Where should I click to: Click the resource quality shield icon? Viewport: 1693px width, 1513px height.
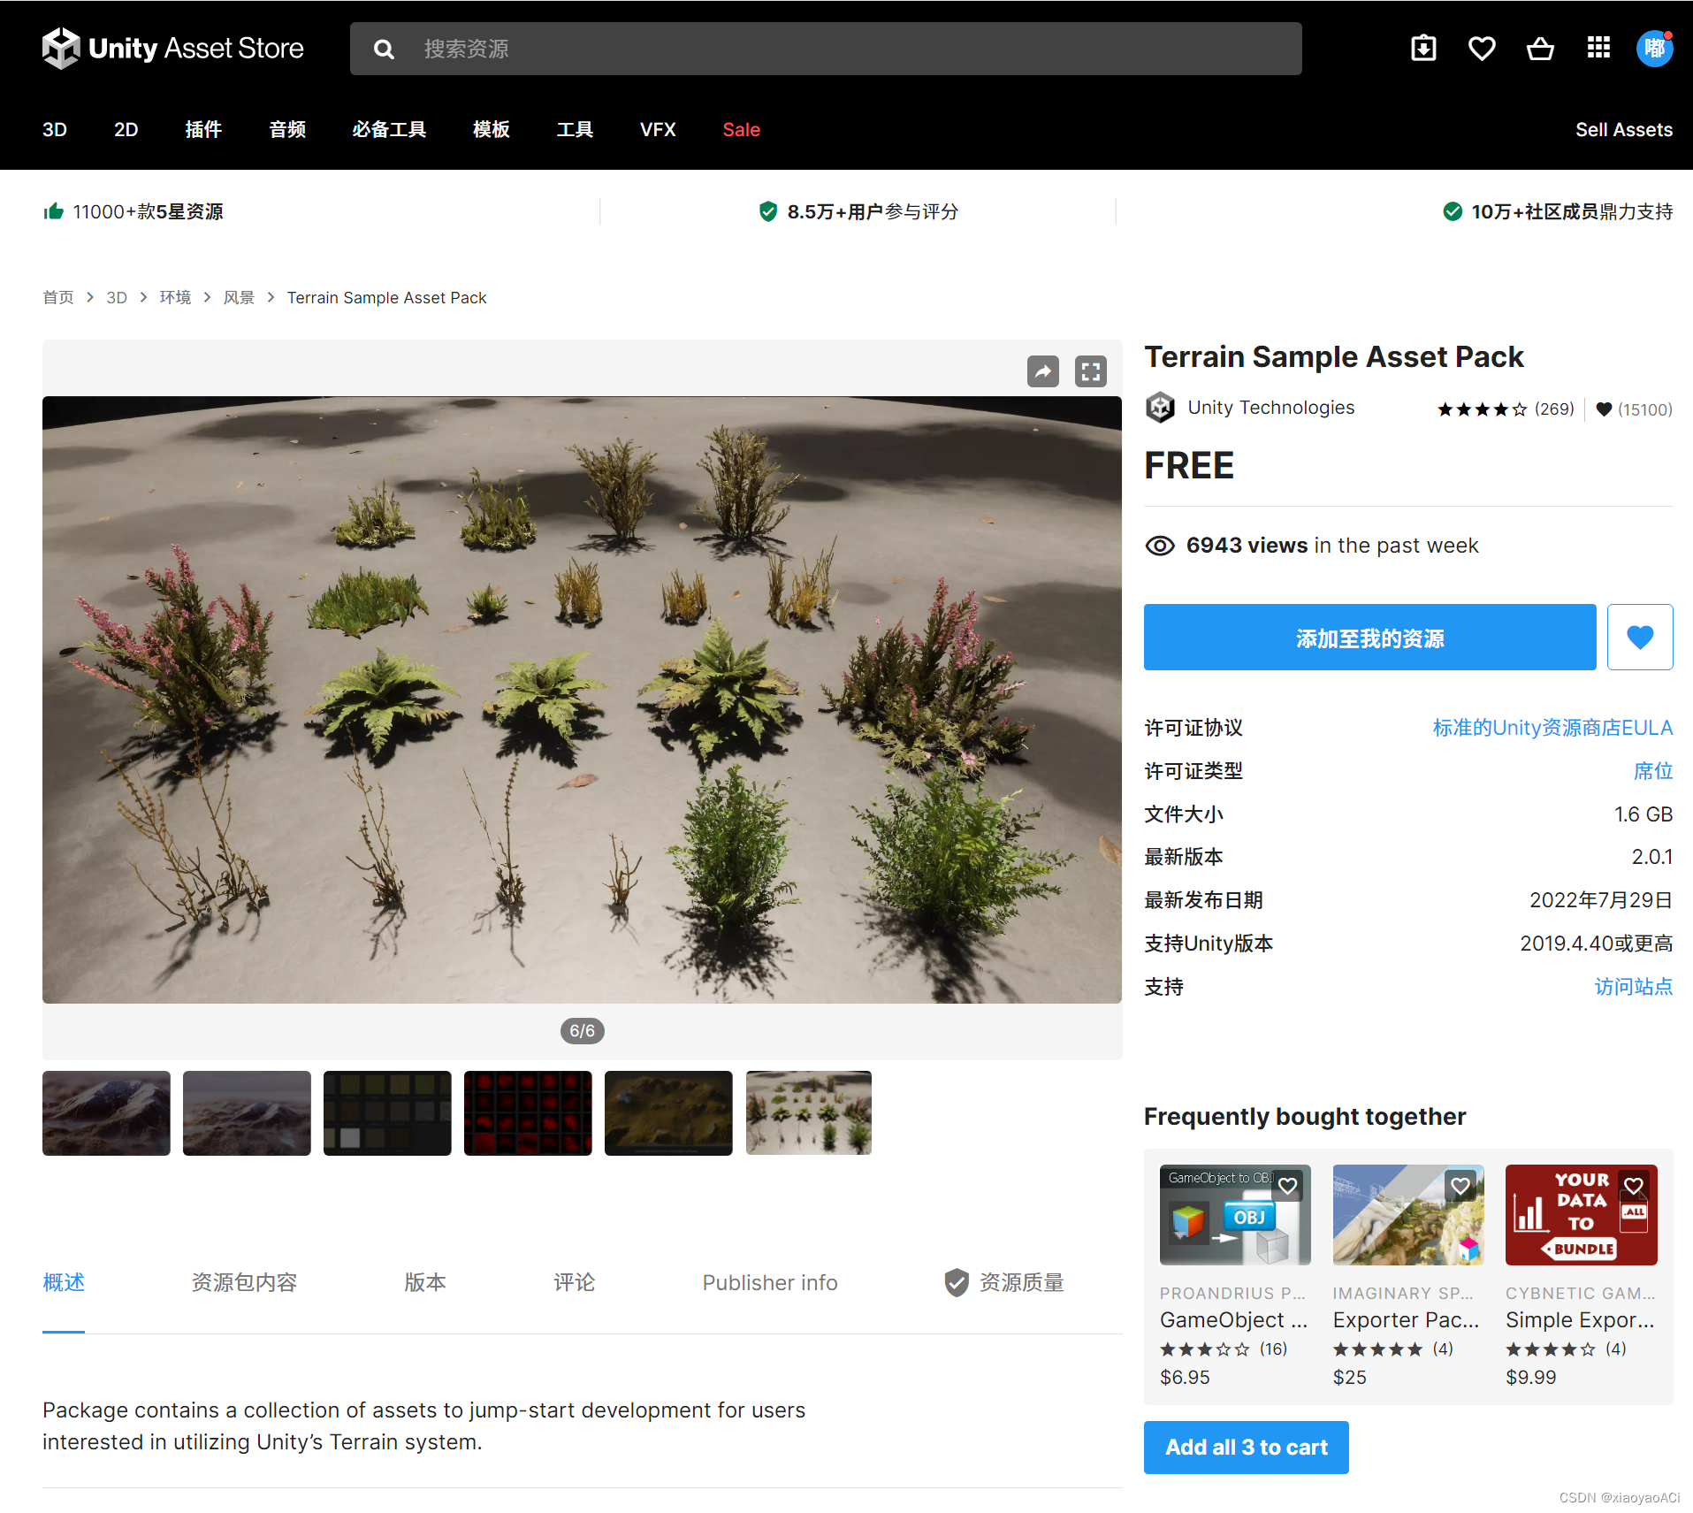tap(957, 1282)
